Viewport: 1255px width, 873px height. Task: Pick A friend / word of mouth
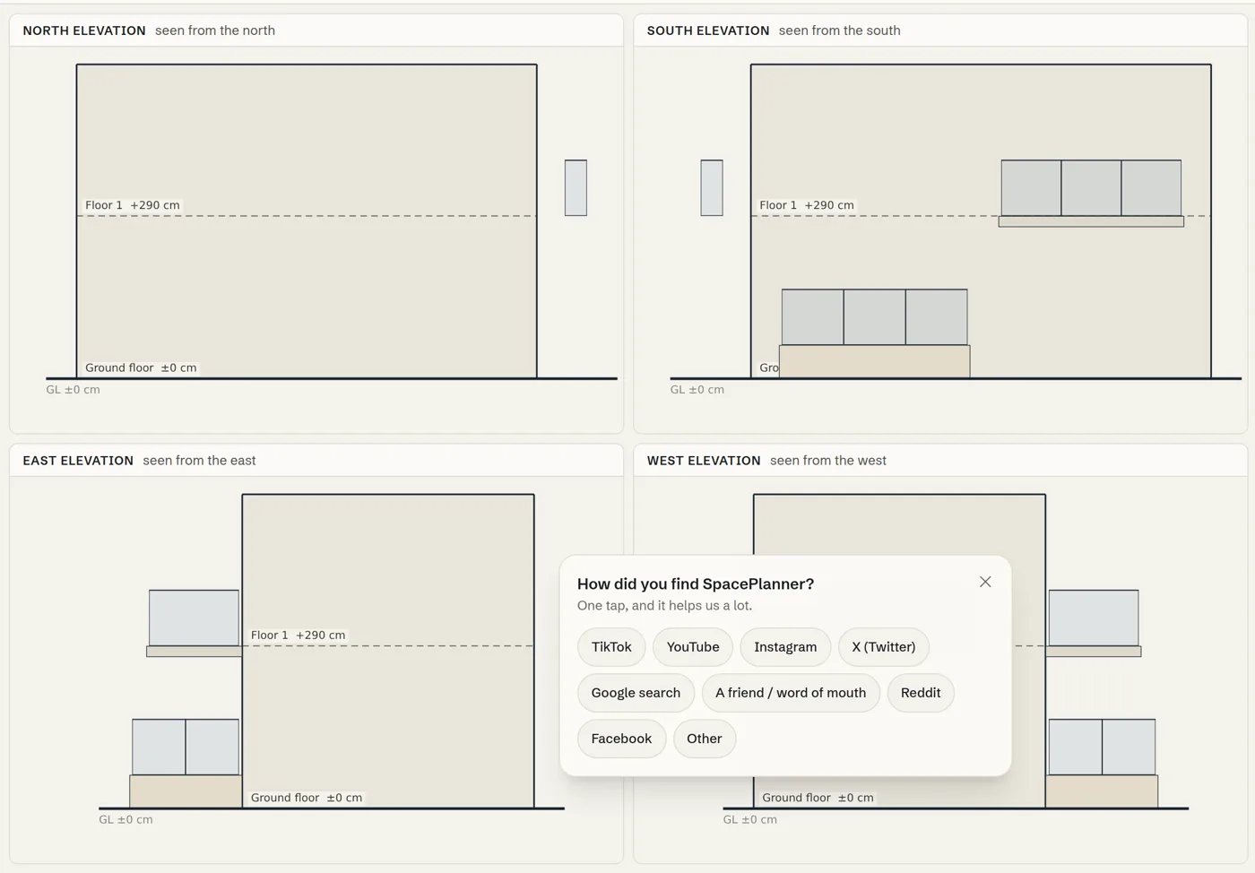tap(791, 693)
